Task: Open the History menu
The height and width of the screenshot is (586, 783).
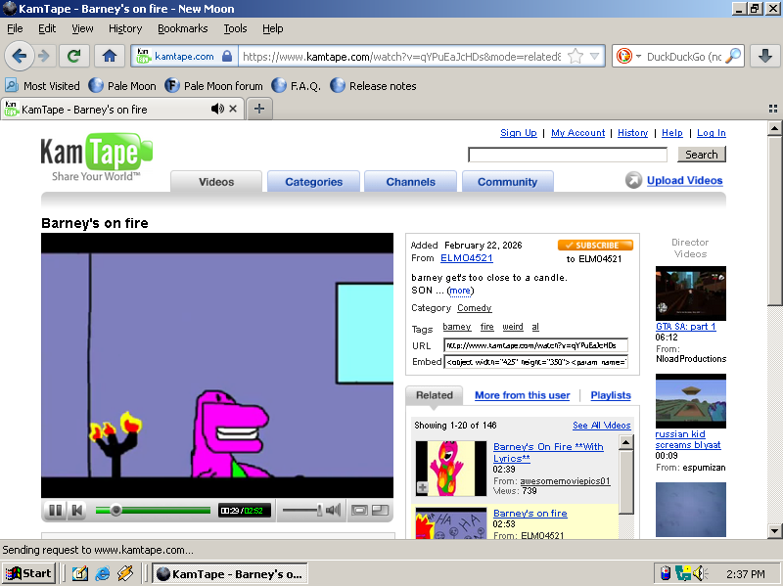Action: (125, 28)
